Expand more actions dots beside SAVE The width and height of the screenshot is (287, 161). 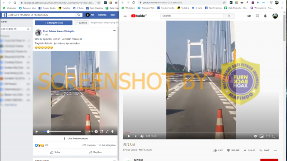click(x=276, y=150)
